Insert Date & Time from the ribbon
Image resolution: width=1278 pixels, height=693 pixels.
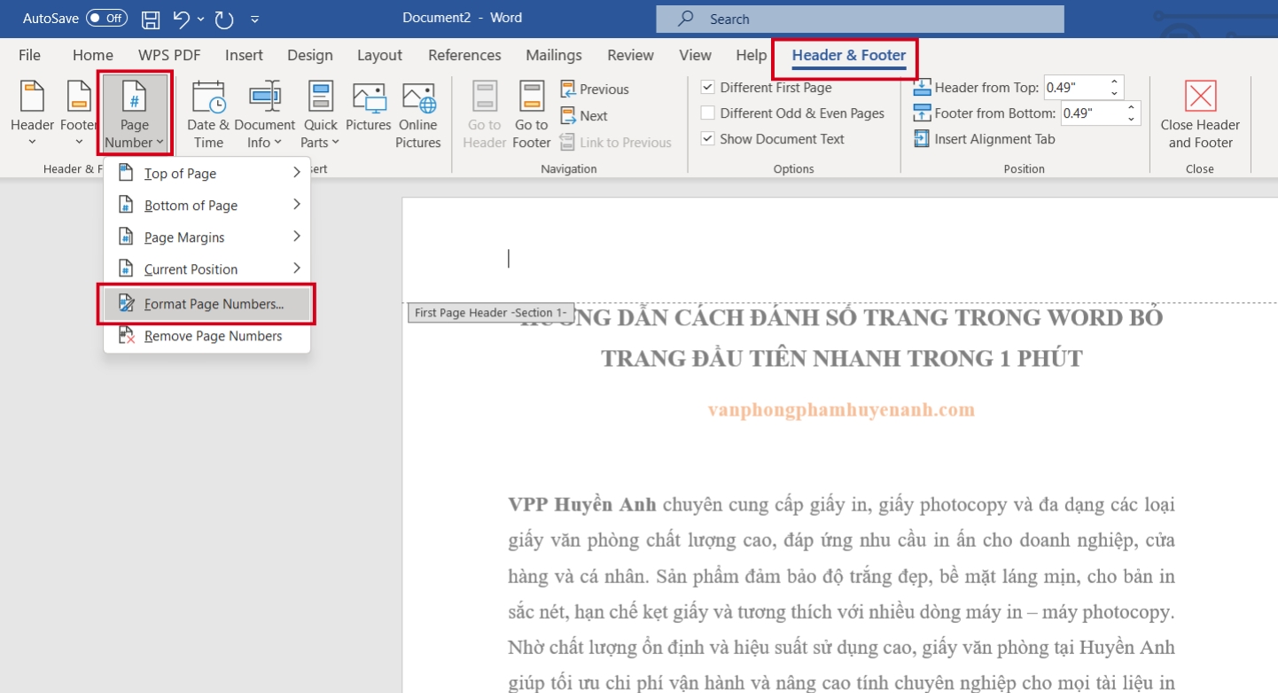[208, 115]
